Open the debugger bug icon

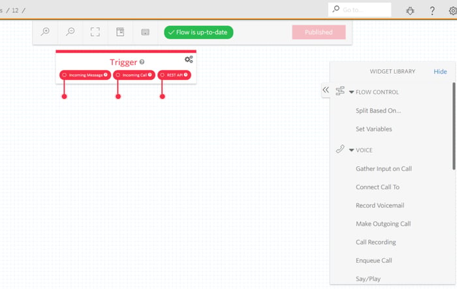click(x=410, y=11)
